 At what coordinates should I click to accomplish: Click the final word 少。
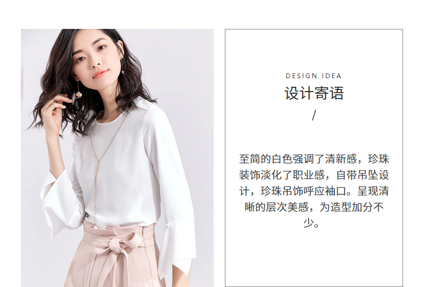click(311, 223)
